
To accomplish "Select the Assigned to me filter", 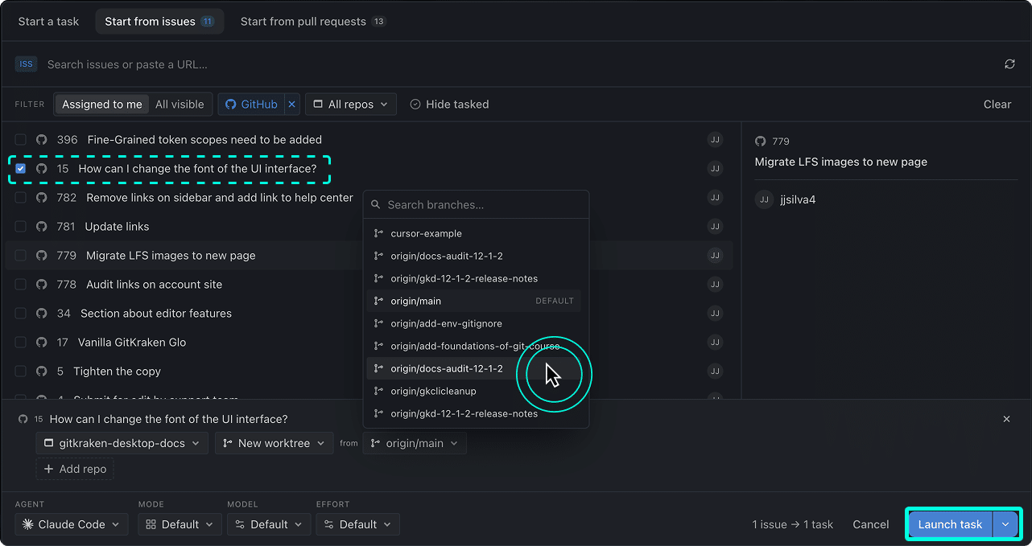I will pos(102,105).
